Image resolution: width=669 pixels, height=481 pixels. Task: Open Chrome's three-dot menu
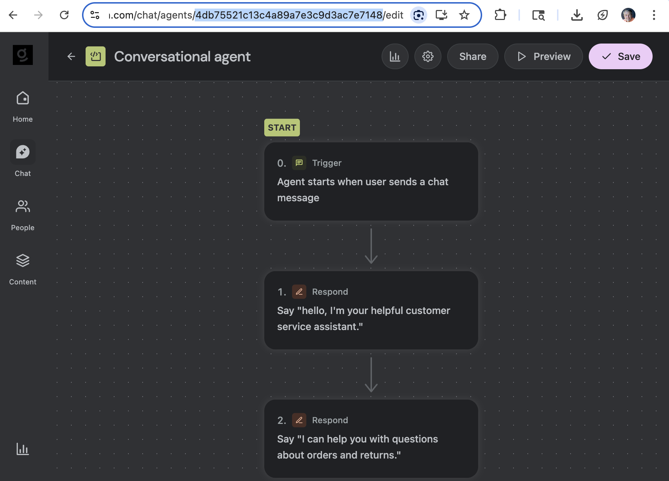tap(654, 15)
